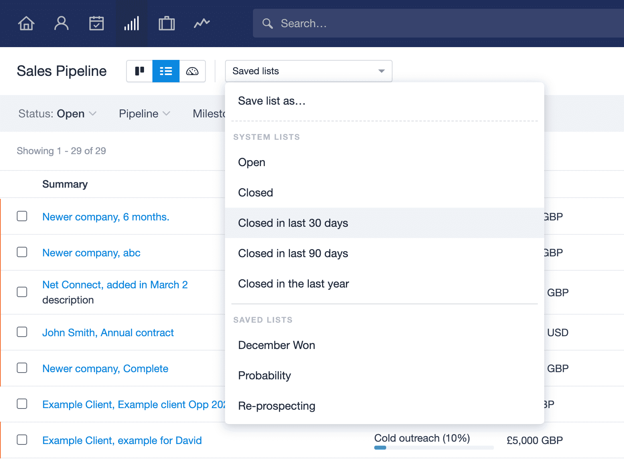This screenshot has height=464, width=624.
Task: Open the Cases briefcase icon
Action: tap(167, 23)
